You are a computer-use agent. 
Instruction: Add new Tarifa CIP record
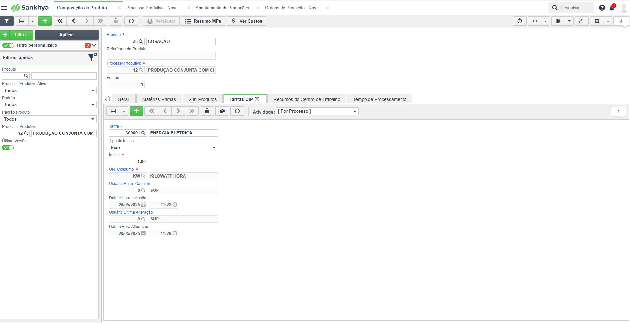click(136, 111)
